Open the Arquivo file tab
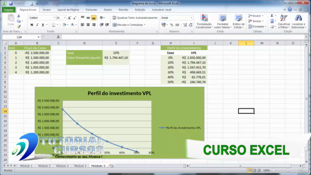Screen dimensions: 311x175 click(9, 10)
